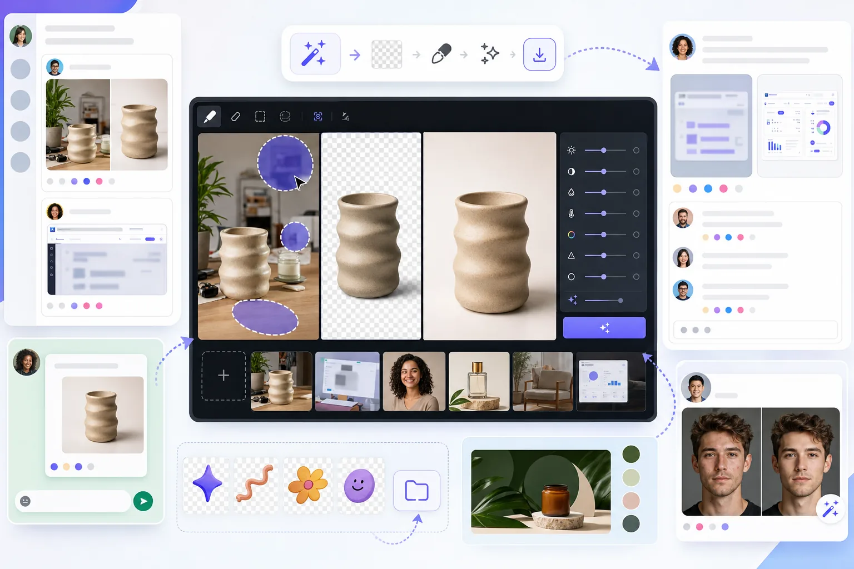Click the bearded man avatar in right panel list
Image resolution: width=854 pixels, height=569 pixels.
683,218
